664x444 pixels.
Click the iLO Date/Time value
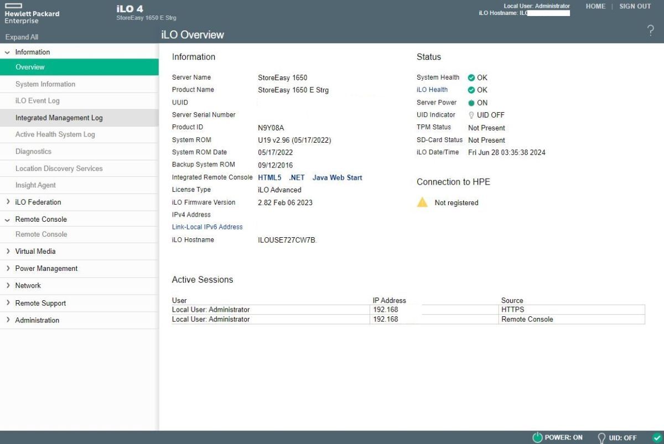coord(507,153)
